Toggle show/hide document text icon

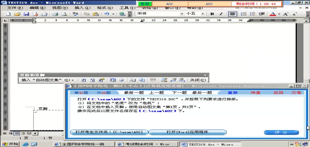(142, 80)
